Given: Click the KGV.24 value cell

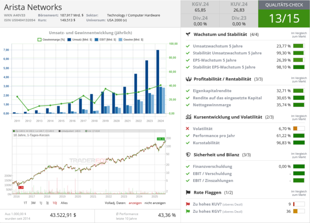Looking at the screenshot, I should point(200,7).
